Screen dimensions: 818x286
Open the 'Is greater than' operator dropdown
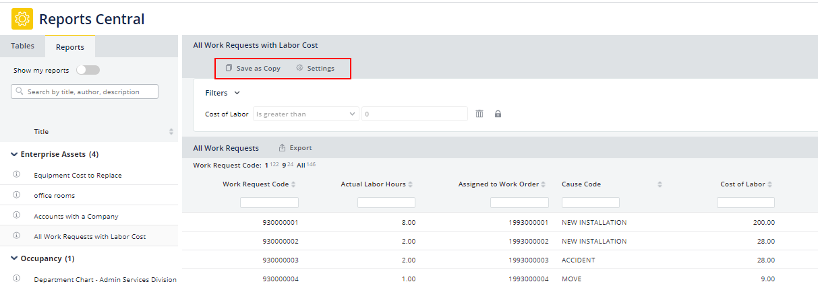pos(305,114)
